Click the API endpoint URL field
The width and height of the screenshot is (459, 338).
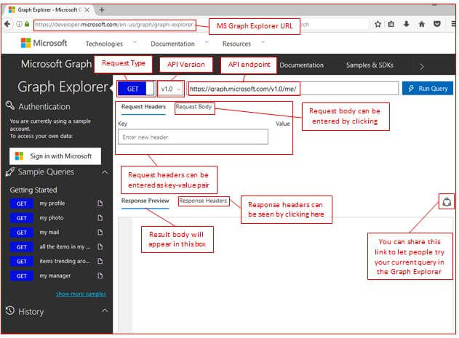click(293, 89)
